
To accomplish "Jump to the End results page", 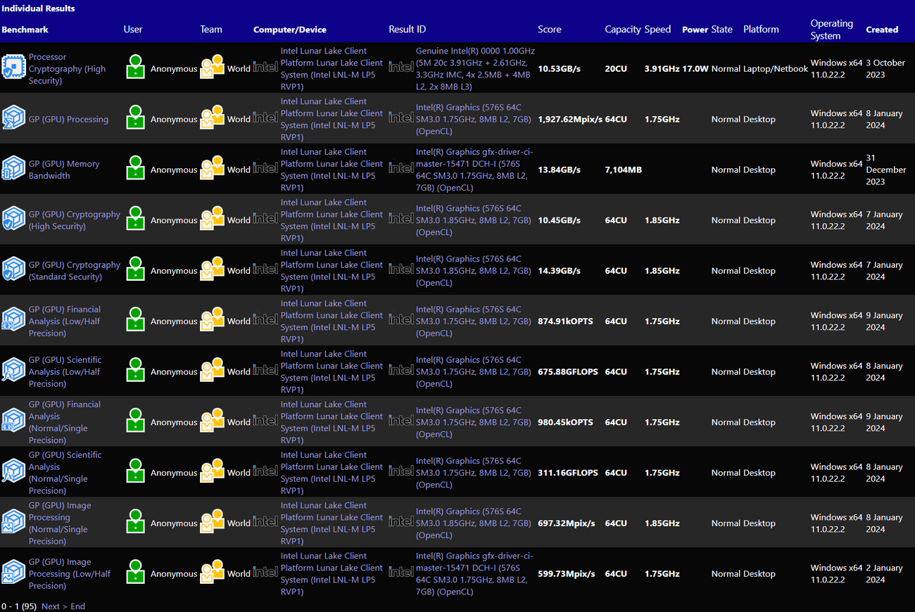I will coord(77,606).
